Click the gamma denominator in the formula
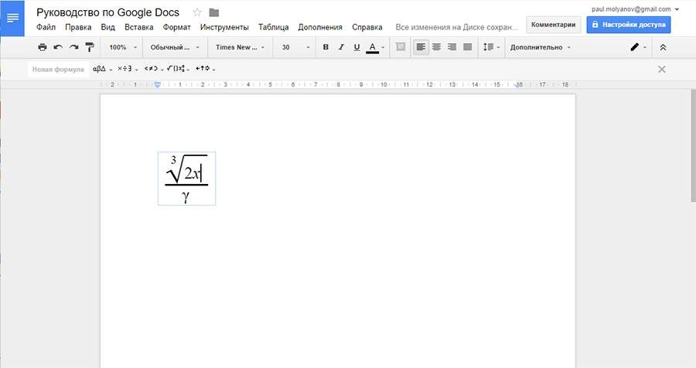The image size is (696, 368). (x=186, y=196)
